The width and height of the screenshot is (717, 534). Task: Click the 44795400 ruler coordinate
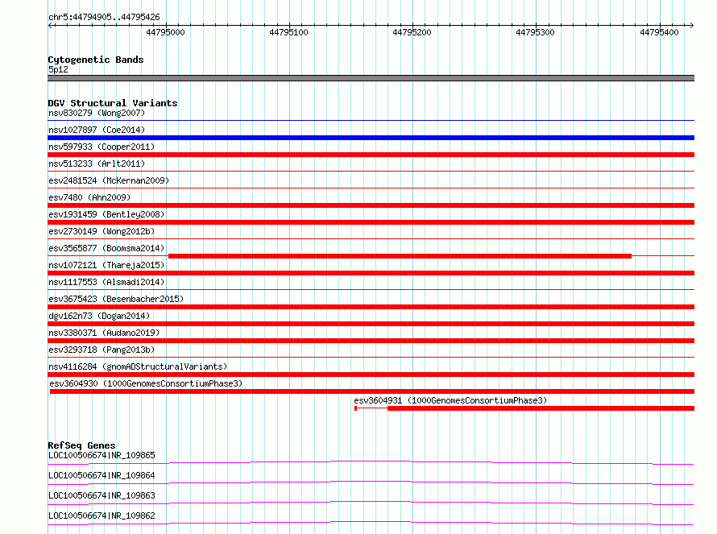pyautogui.click(x=659, y=32)
